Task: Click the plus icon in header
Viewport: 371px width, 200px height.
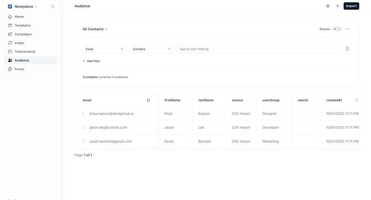Action: pos(338,6)
